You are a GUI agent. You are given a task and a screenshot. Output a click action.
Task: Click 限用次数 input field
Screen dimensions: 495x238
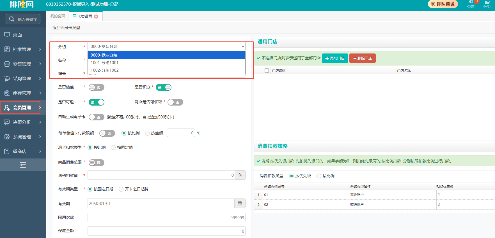[x=167, y=218]
